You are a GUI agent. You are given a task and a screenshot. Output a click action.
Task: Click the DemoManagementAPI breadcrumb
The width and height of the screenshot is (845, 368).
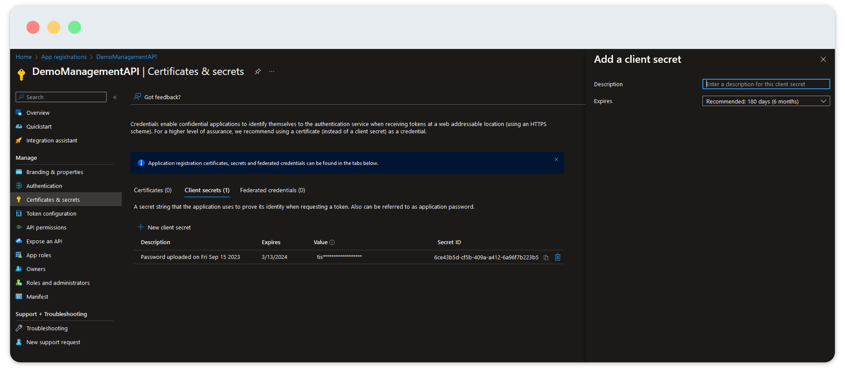pyautogui.click(x=127, y=57)
